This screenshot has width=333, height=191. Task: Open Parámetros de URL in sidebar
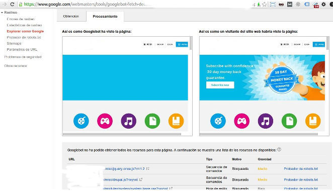22,50
